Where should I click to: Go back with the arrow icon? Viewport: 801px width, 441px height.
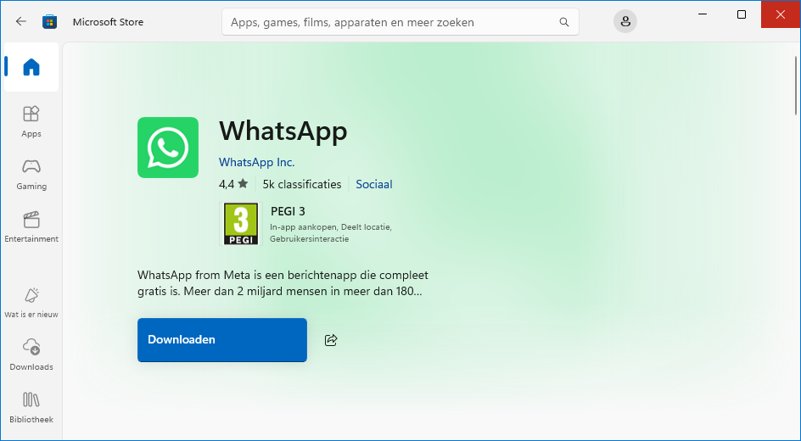[21, 21]
